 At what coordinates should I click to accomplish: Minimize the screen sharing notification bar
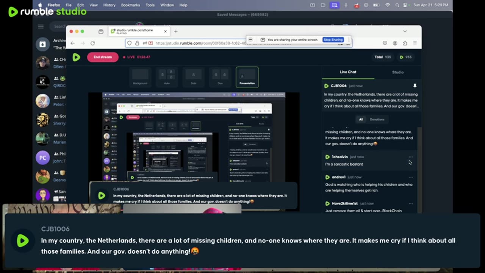click(x=250, y=39)
